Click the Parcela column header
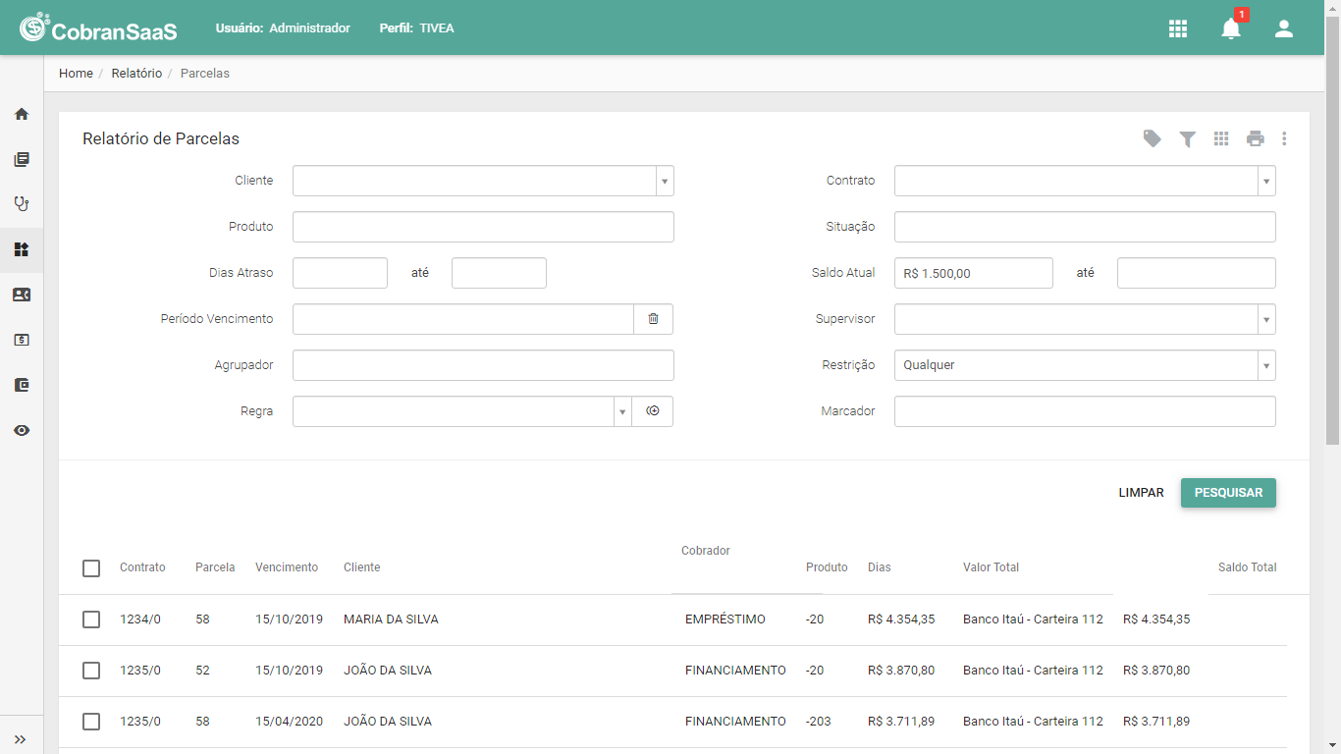 tap(215, 567)
